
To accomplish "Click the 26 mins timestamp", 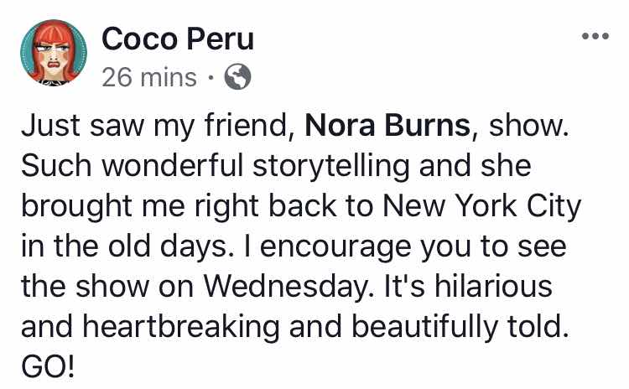I will (149, 77).
